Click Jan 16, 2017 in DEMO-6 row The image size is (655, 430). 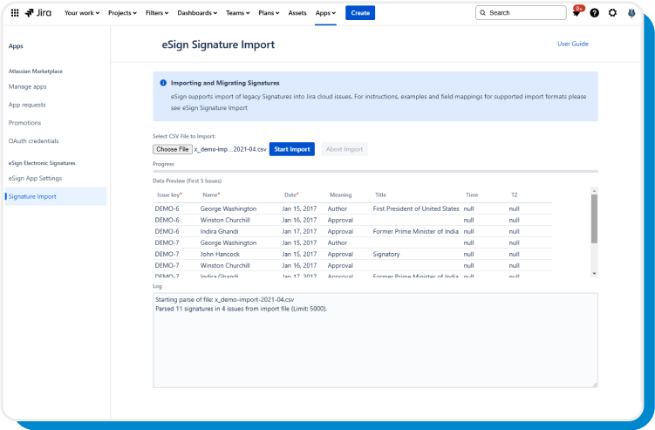coord(299,220)
